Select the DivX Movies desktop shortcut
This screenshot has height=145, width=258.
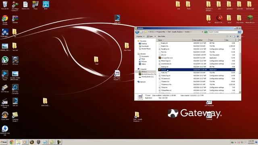pyautogui.click(x=5, y=89)
